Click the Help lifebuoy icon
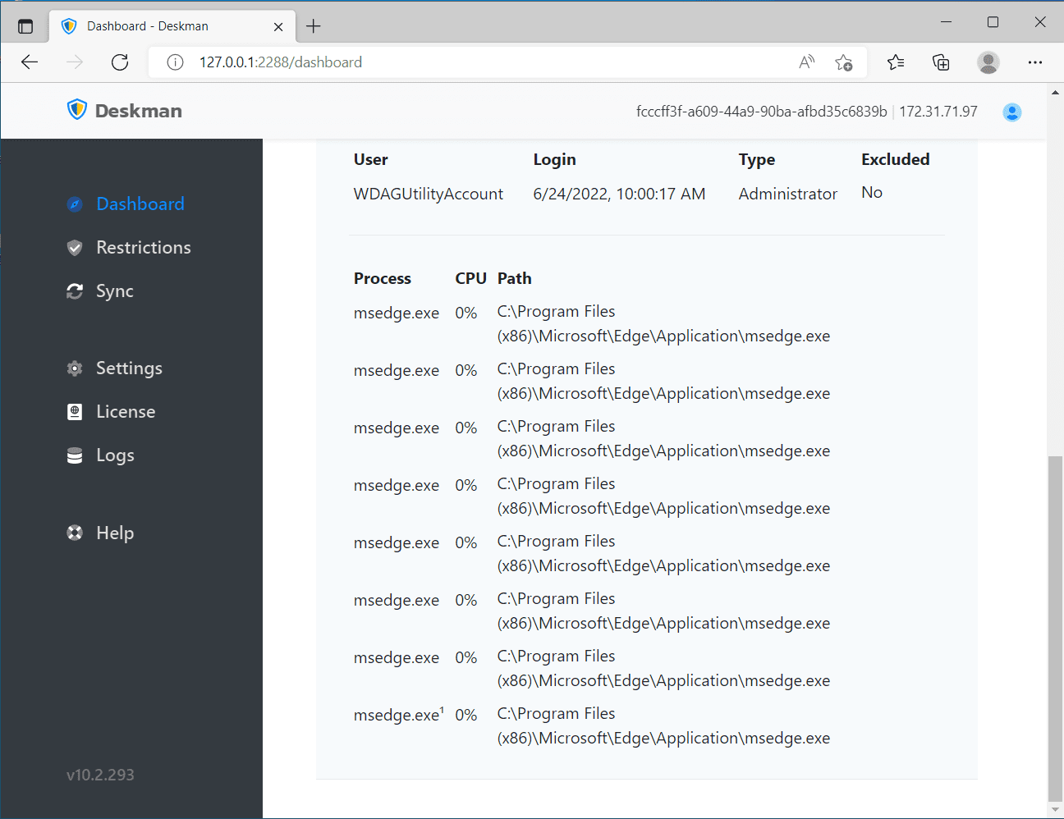The image size is (1064, 819). click(75, 533)
